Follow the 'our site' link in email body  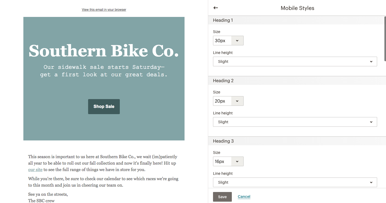[35, 169]
